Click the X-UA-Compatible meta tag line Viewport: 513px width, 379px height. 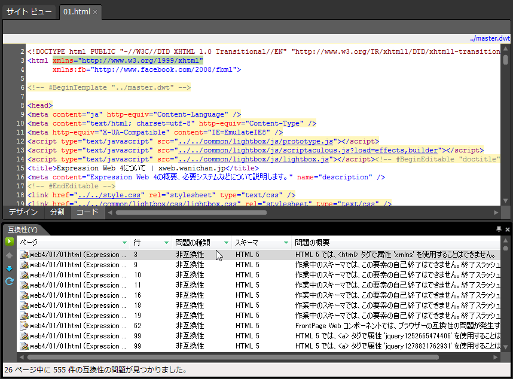pos(155,132)
